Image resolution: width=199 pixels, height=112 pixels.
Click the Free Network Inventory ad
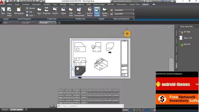177,99
